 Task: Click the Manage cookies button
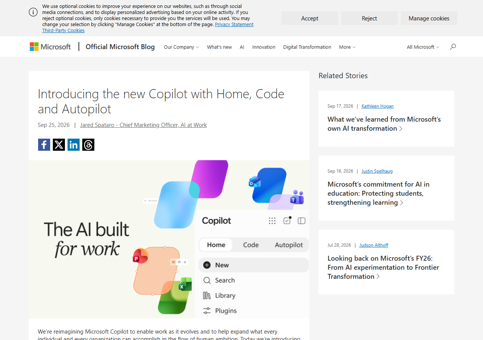[x=429, y=18]
